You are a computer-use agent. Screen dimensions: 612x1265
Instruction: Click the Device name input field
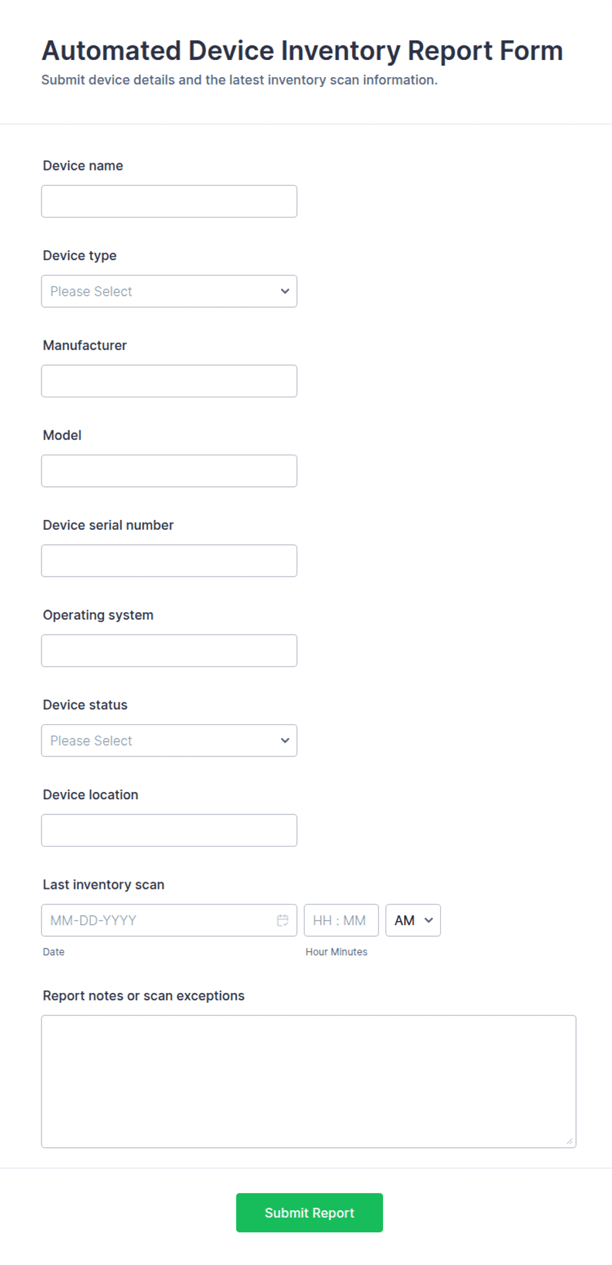pos(169,201)
